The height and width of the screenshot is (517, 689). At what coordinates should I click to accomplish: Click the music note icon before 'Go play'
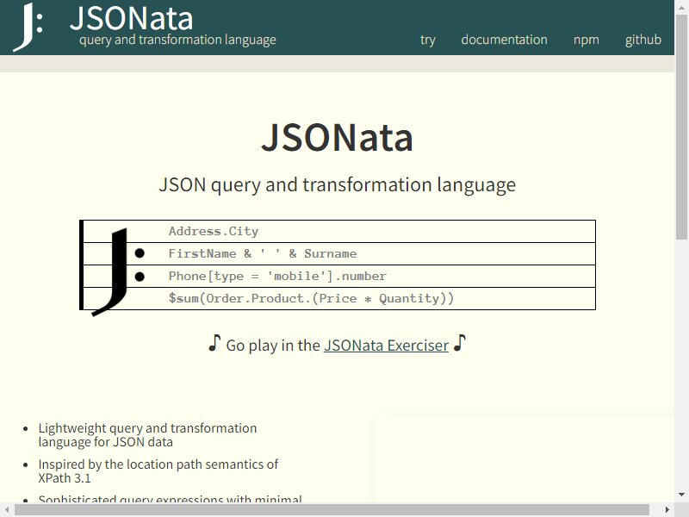point(214,343)
